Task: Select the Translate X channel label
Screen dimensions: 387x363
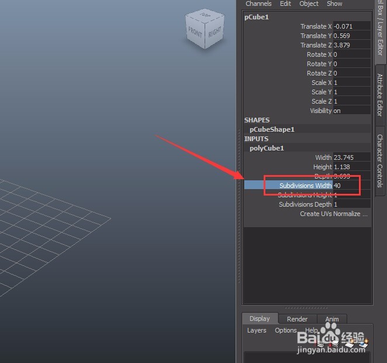Action: pyautogui.click(x=316, y=26)
